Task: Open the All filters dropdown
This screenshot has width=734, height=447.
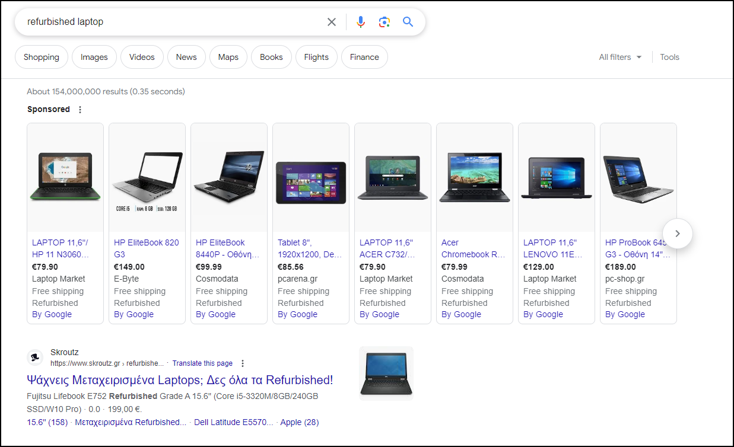Action: 620,58
